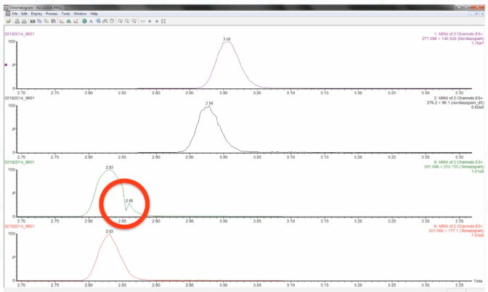The image size is (488, 292).
Task: Select the purple square marker beside top trace
Action: point(7,64)
